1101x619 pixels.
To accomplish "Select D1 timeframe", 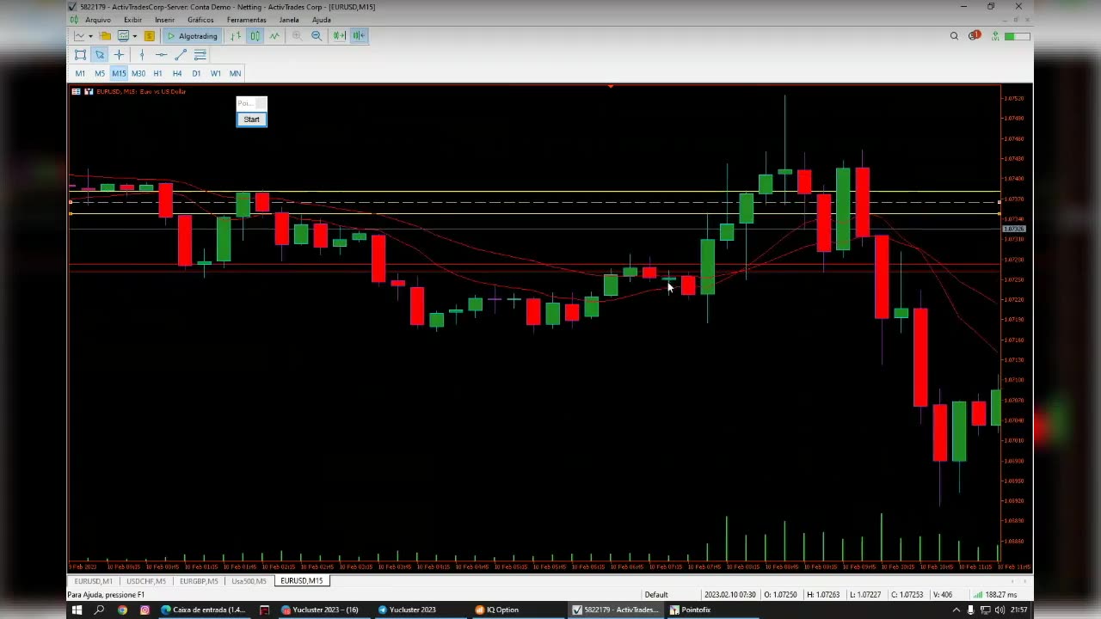I will click(196, 74).
